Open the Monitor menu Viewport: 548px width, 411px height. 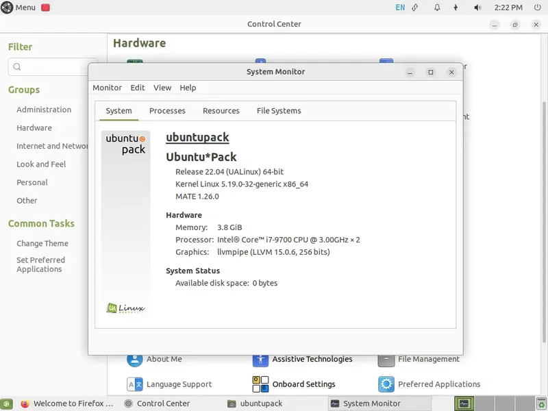click(x=107, y=88)
